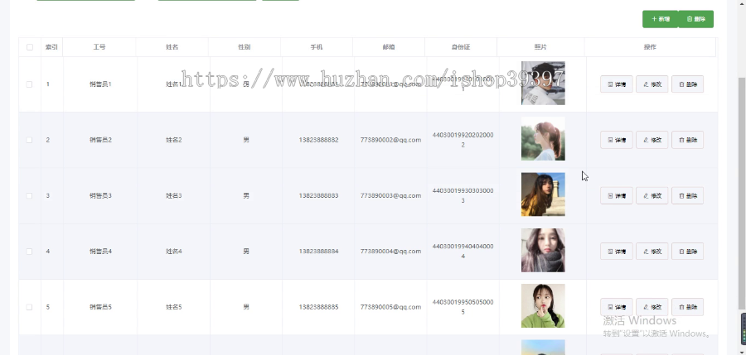Click the 照片 column header
Viewport: 746px width, 355px height.
540,47
